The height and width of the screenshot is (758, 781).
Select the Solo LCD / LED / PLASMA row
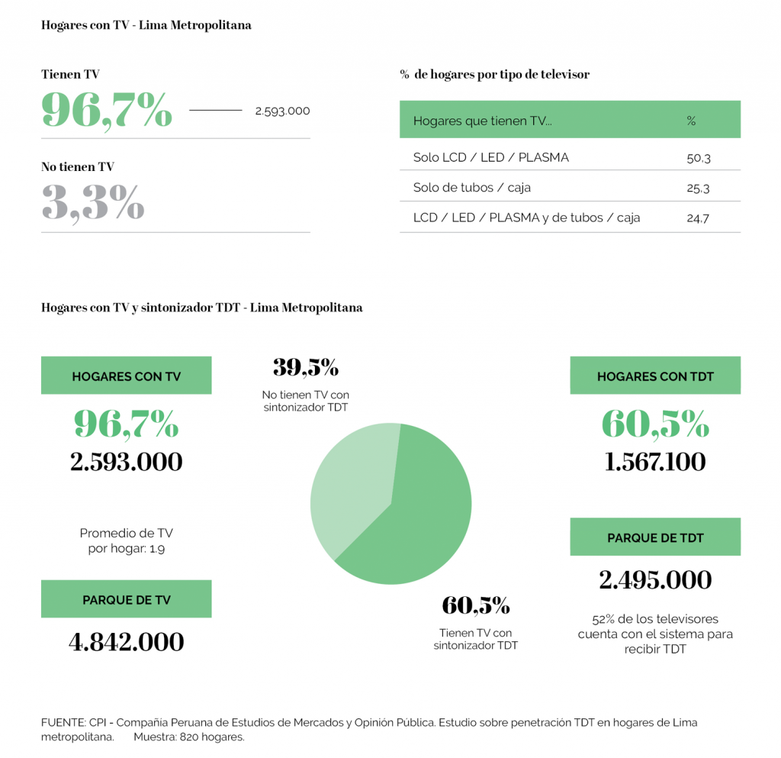(570, 157)
